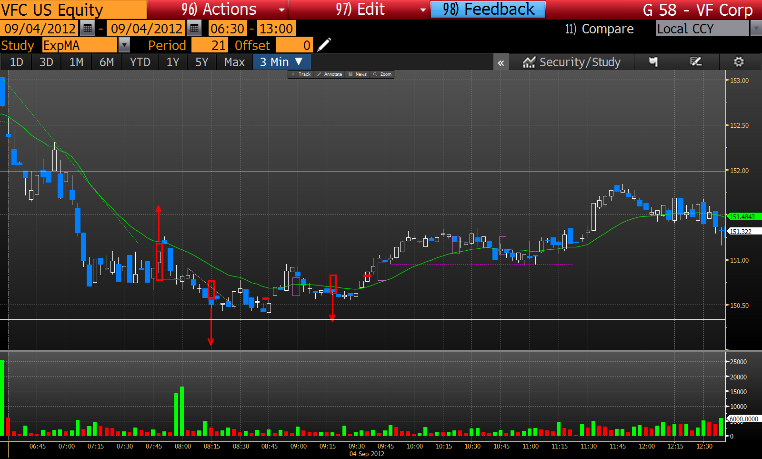Click the Feedback button
This screenshot has height=459, width=762.
488,10
